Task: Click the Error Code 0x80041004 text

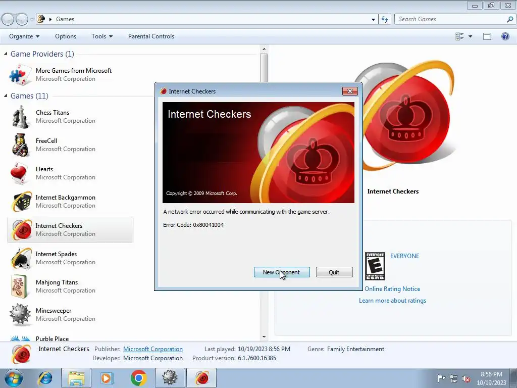Action: coord(193,225)
